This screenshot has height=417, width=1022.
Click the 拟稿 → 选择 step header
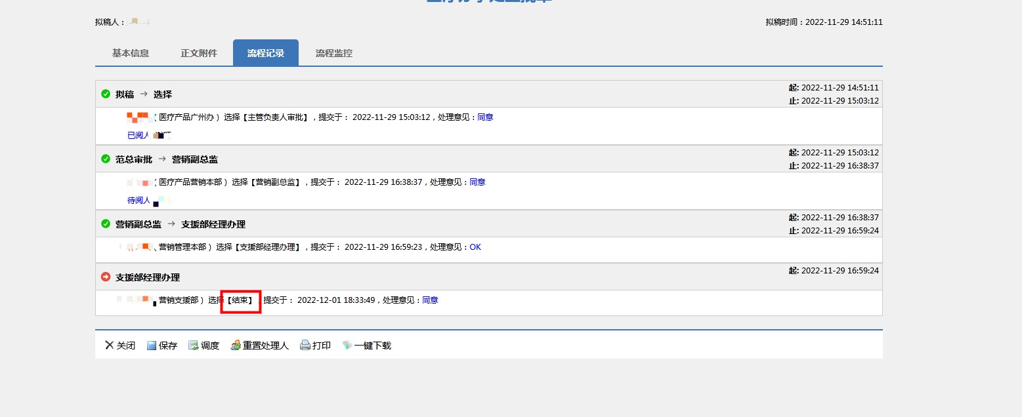point(144,94)
